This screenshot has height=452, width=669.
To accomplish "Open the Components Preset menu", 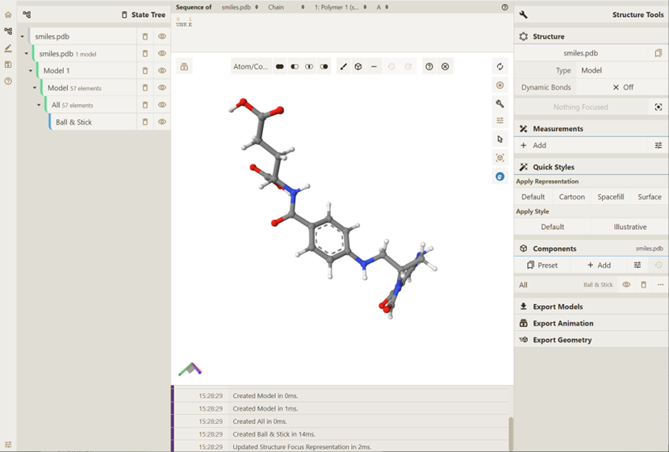I will tap(542, 265).
